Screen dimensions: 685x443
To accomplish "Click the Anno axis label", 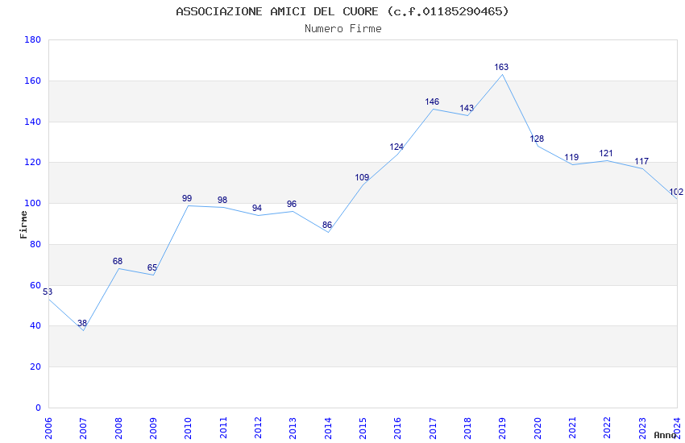I will click(x=665, y=435).
